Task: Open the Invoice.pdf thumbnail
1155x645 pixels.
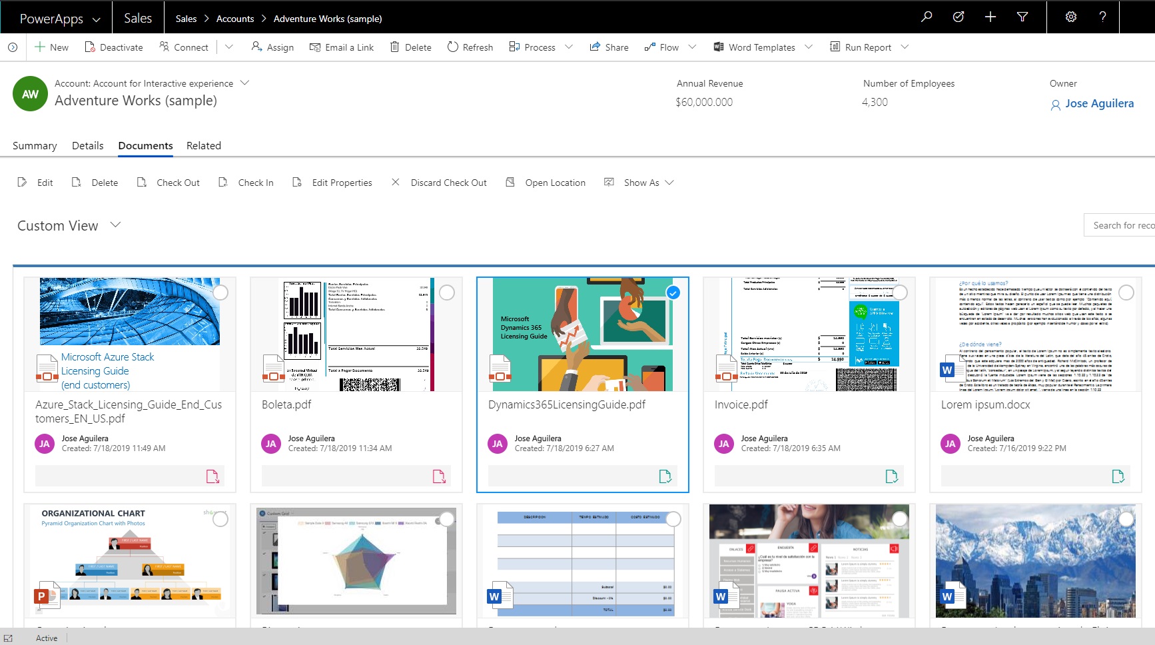Action: click(809, 334)
